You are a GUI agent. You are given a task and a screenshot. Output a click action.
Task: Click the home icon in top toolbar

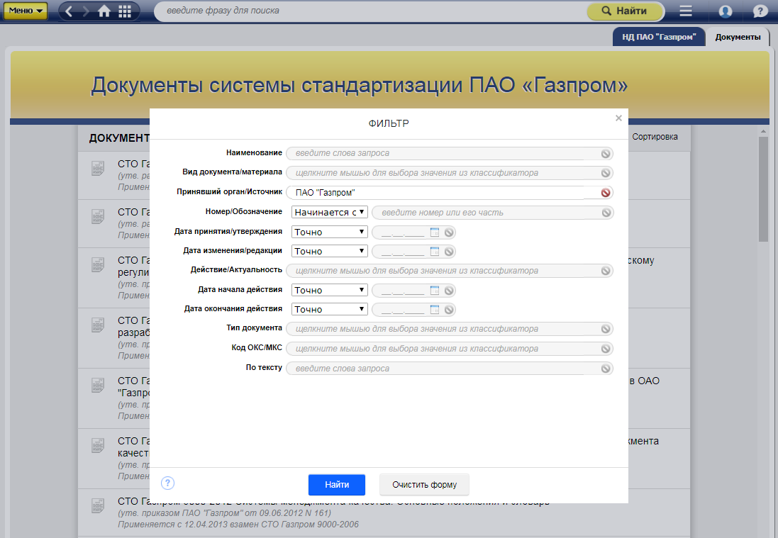point(104,11)
